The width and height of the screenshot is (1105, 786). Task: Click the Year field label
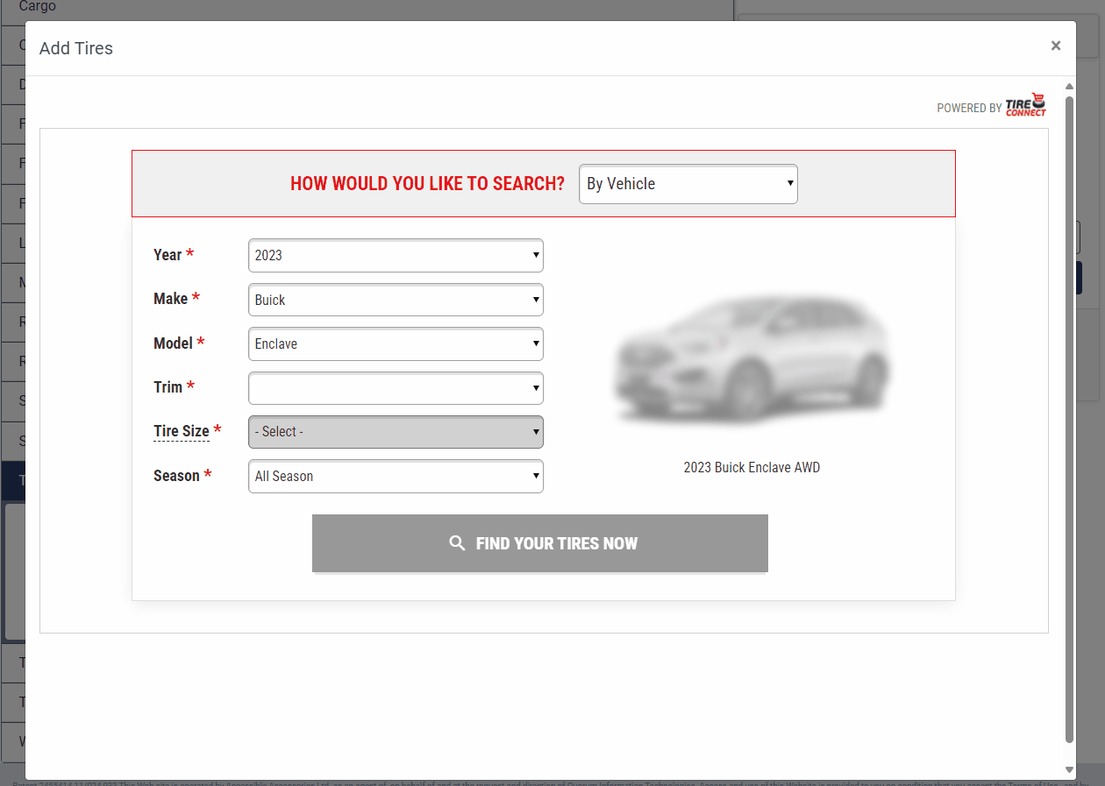click(168, 255)
